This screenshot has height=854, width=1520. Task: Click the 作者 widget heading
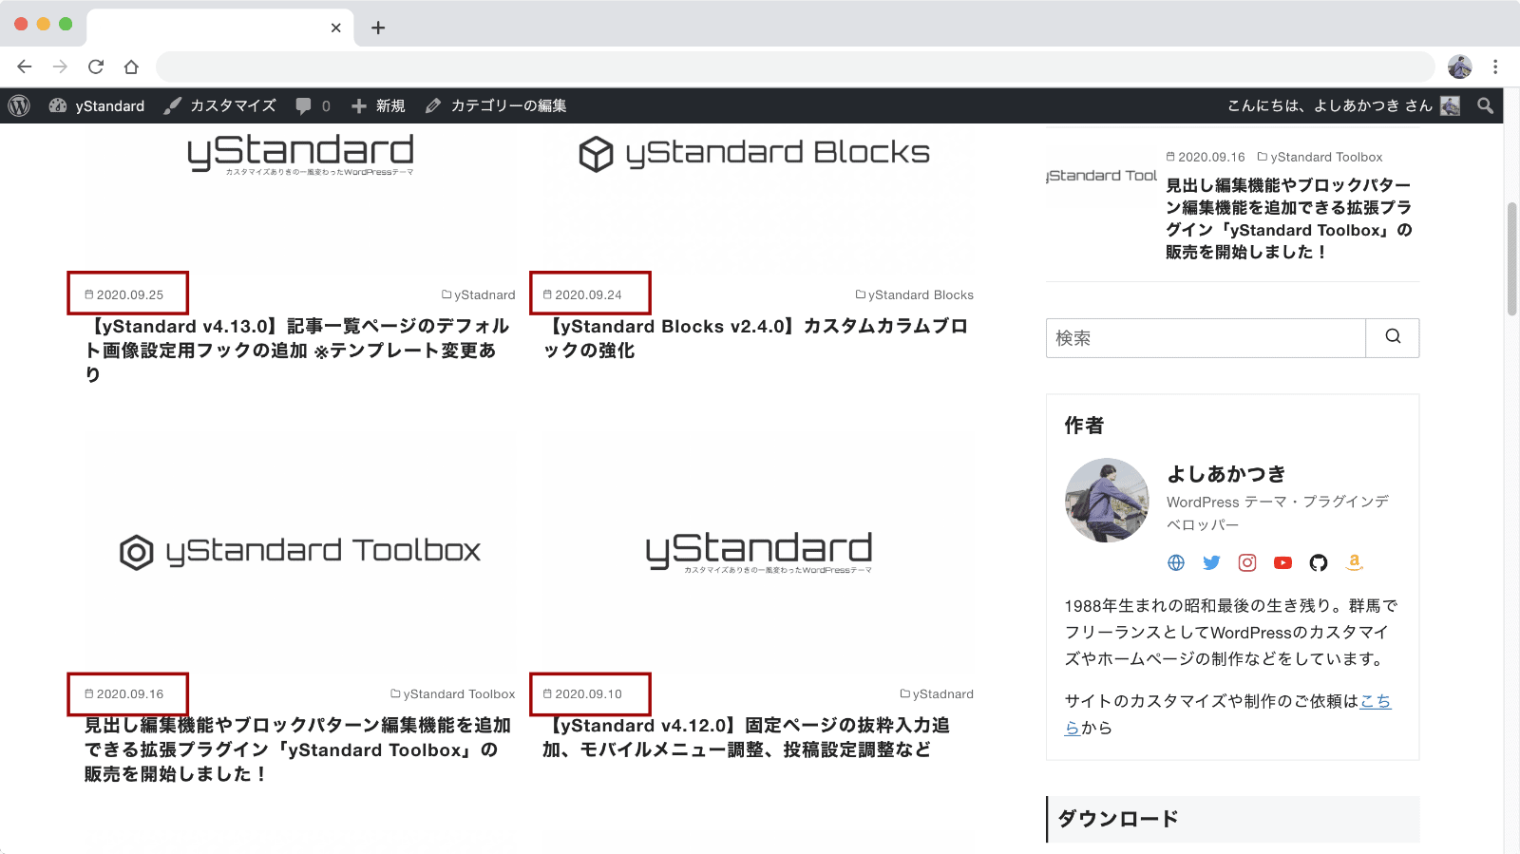pos(1084,425)
